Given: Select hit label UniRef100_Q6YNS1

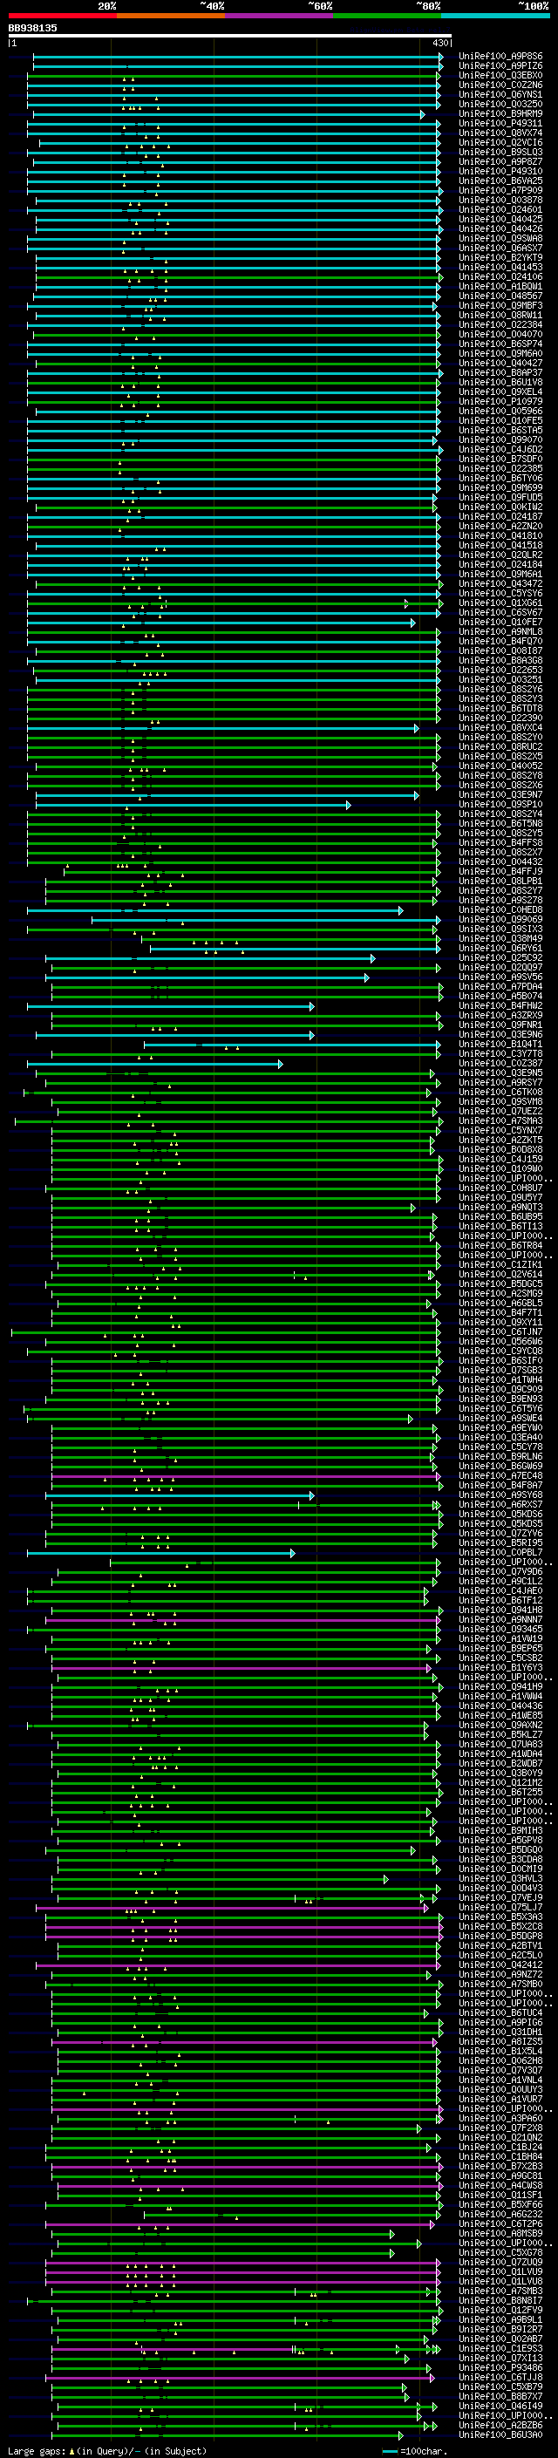Looking at the screenshot, I should [x=500, y=94].
